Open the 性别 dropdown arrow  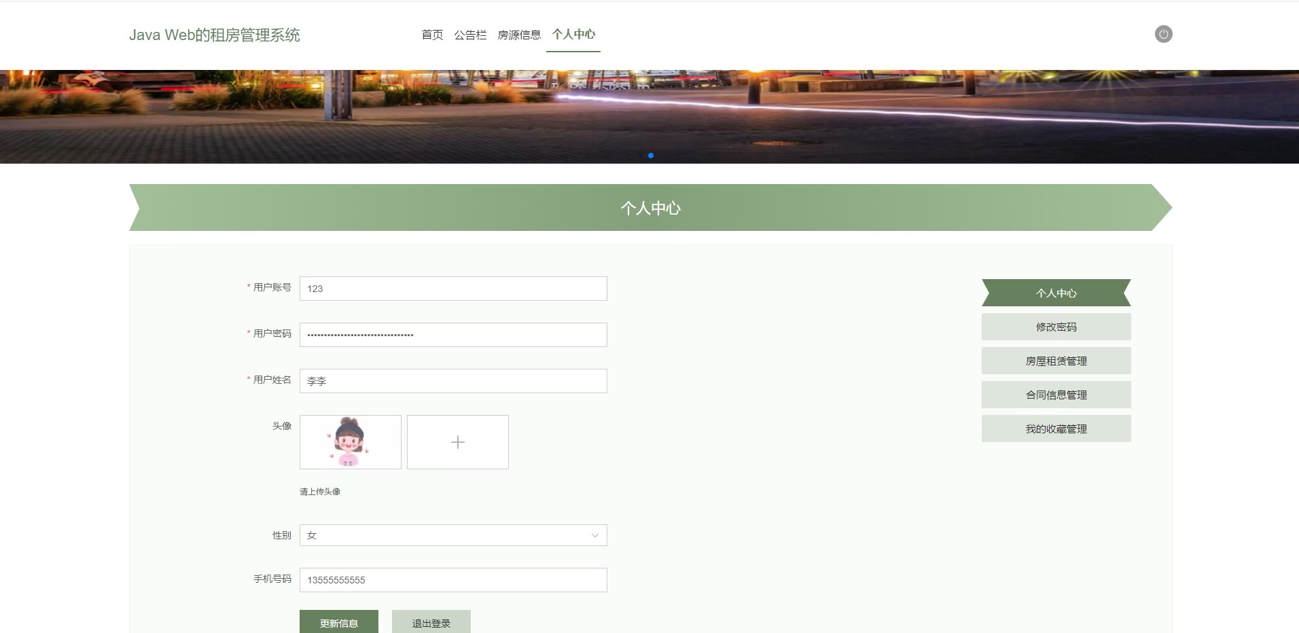point(594,535)
